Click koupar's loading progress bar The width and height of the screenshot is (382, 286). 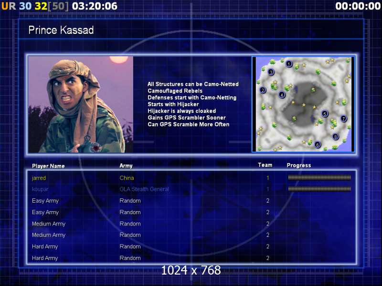319,189
